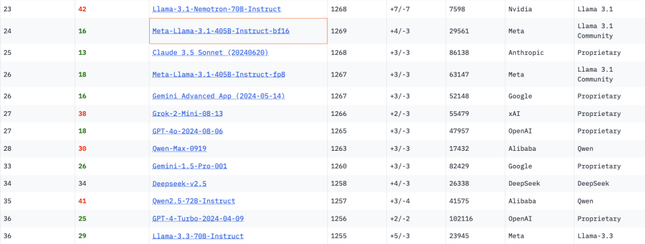
Task: Open the Grok-2-Mini-08-13 link
Action: [187, 113]
